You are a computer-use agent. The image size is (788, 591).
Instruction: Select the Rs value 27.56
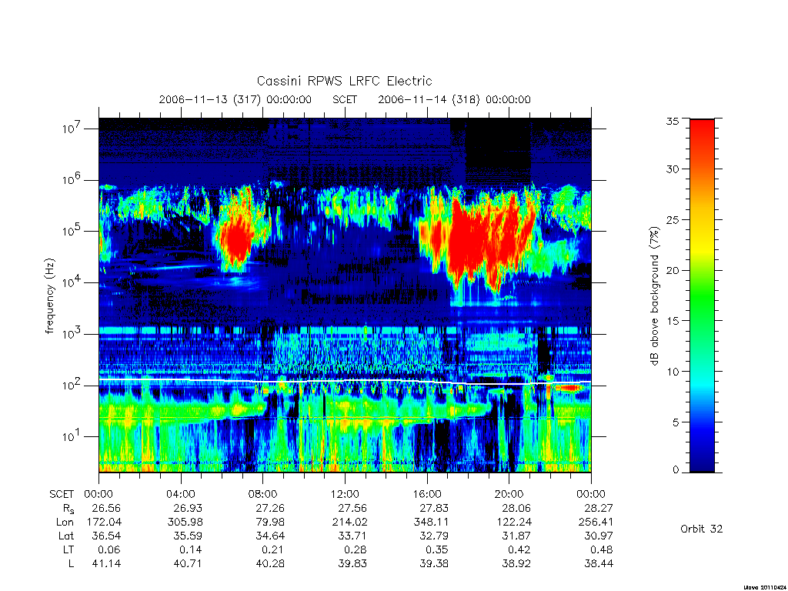click(352, 508)
